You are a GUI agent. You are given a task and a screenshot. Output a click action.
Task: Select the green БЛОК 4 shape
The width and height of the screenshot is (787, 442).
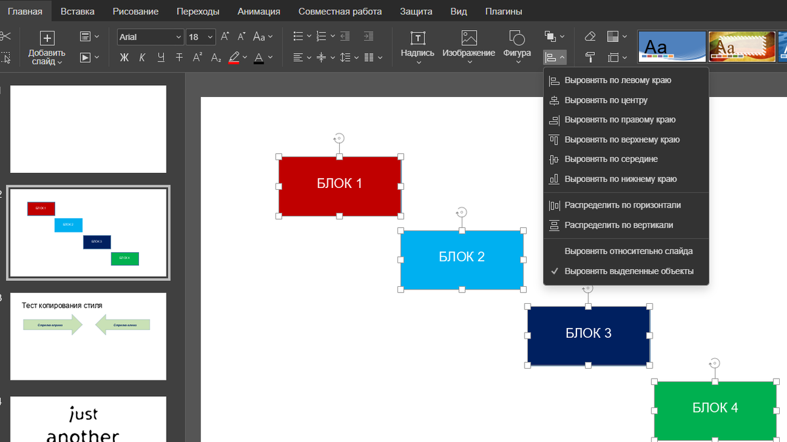(x=716, y=411)
